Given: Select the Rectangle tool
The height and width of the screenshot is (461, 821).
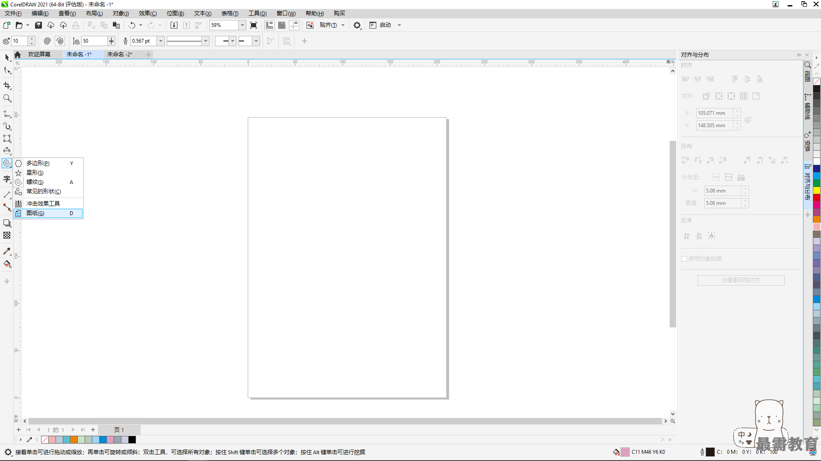Looking at the screenshot, I should coord(7,138).
